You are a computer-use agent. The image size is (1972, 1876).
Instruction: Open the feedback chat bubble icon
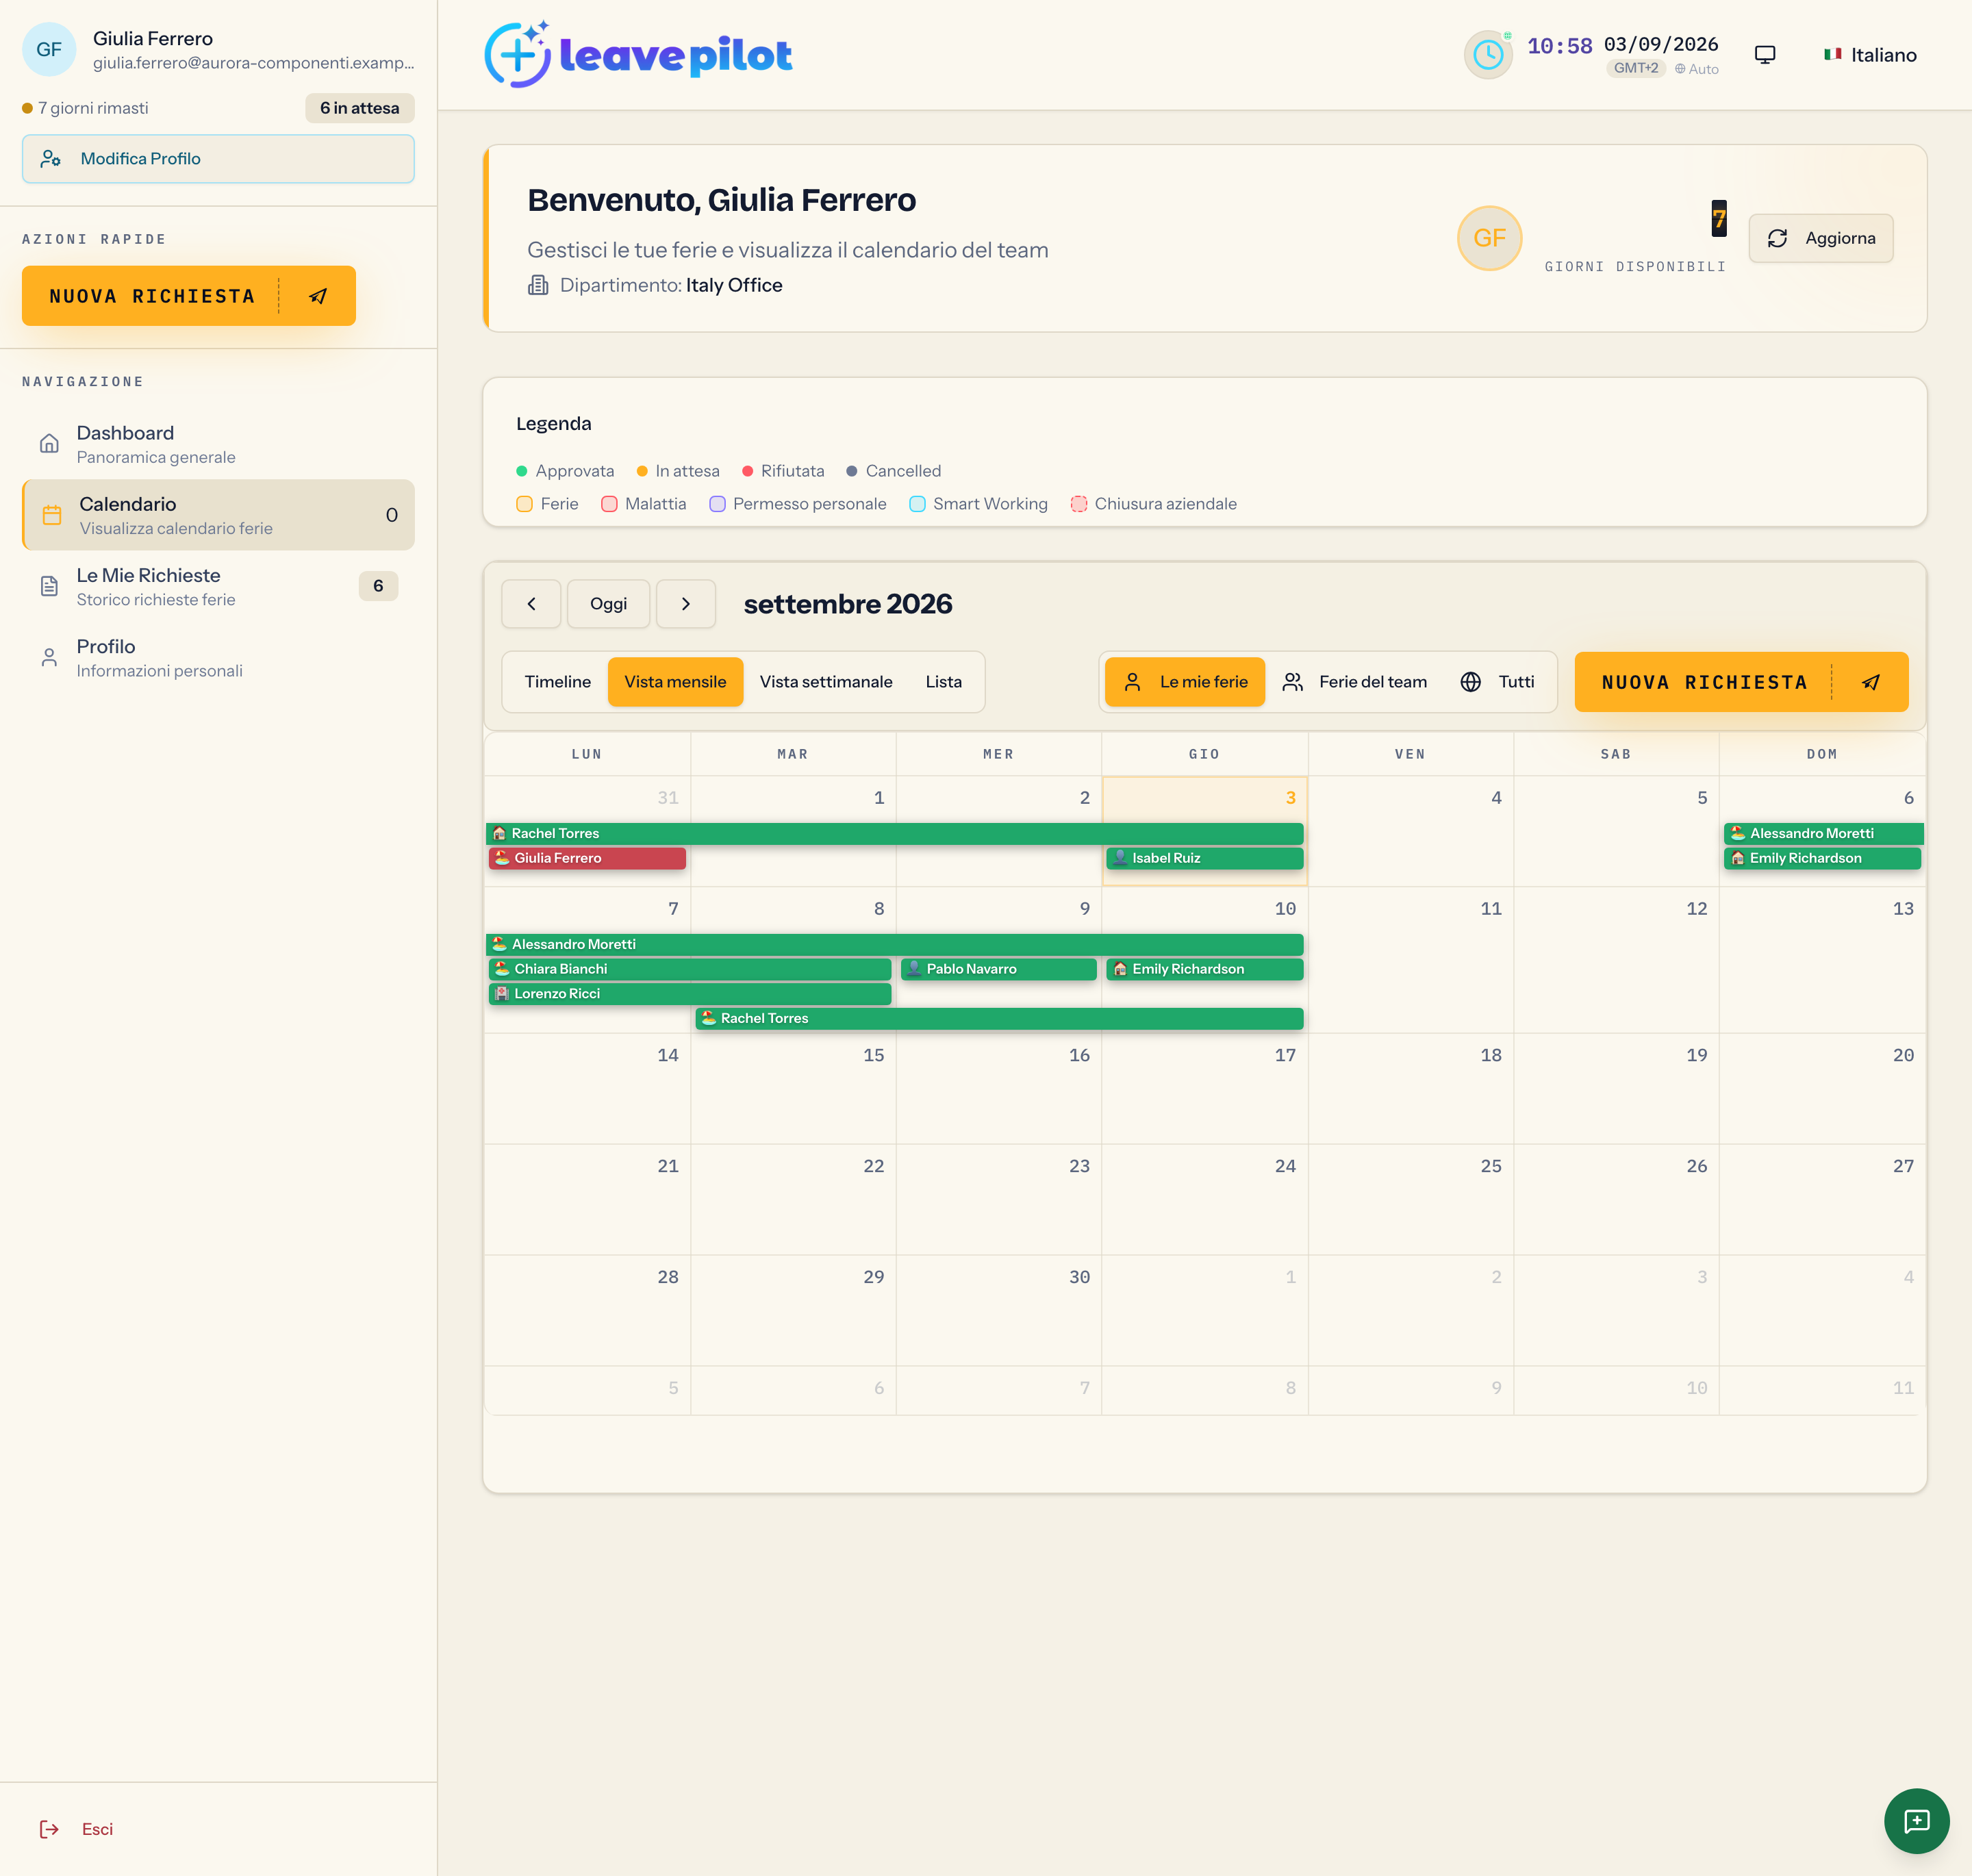tap(1916, 1820)
